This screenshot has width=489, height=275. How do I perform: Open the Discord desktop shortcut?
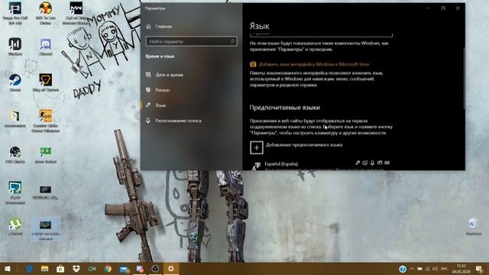tap(46, 47)
